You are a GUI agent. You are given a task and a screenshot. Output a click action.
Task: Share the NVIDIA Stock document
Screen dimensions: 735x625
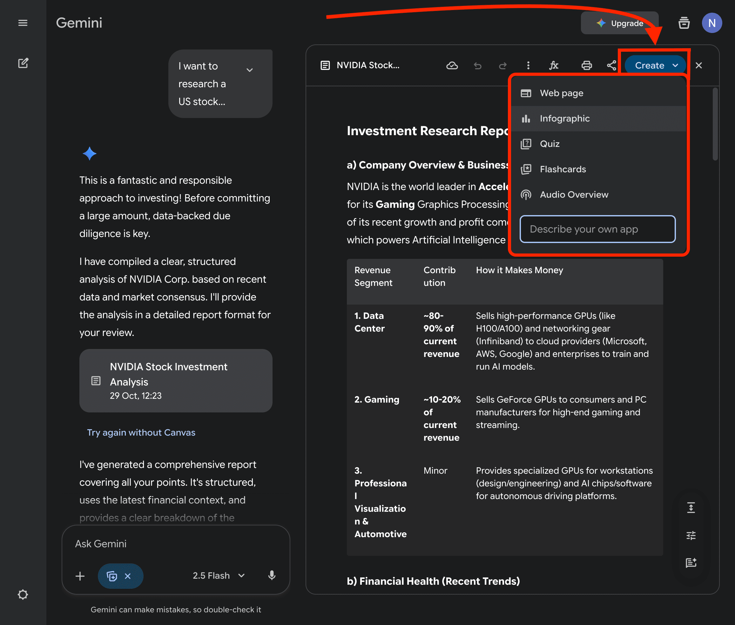(x=611, y=66)
